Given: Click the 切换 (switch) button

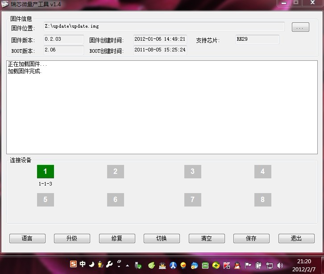Looking at the screenshot, I should (162, 238).
